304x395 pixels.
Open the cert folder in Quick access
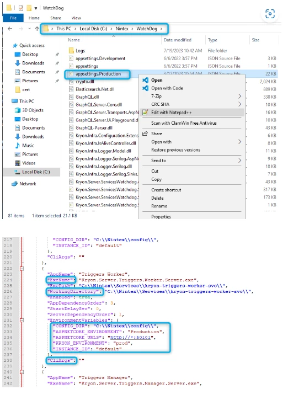(x=26, y=89)
